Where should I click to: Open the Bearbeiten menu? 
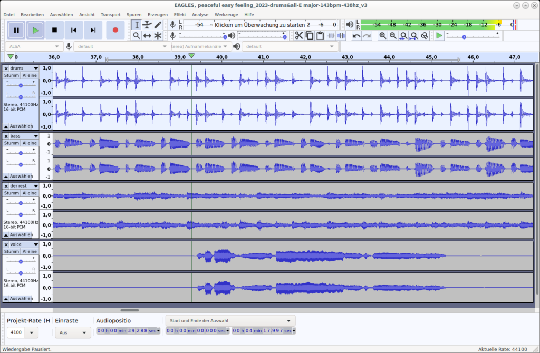click(32, 15)
